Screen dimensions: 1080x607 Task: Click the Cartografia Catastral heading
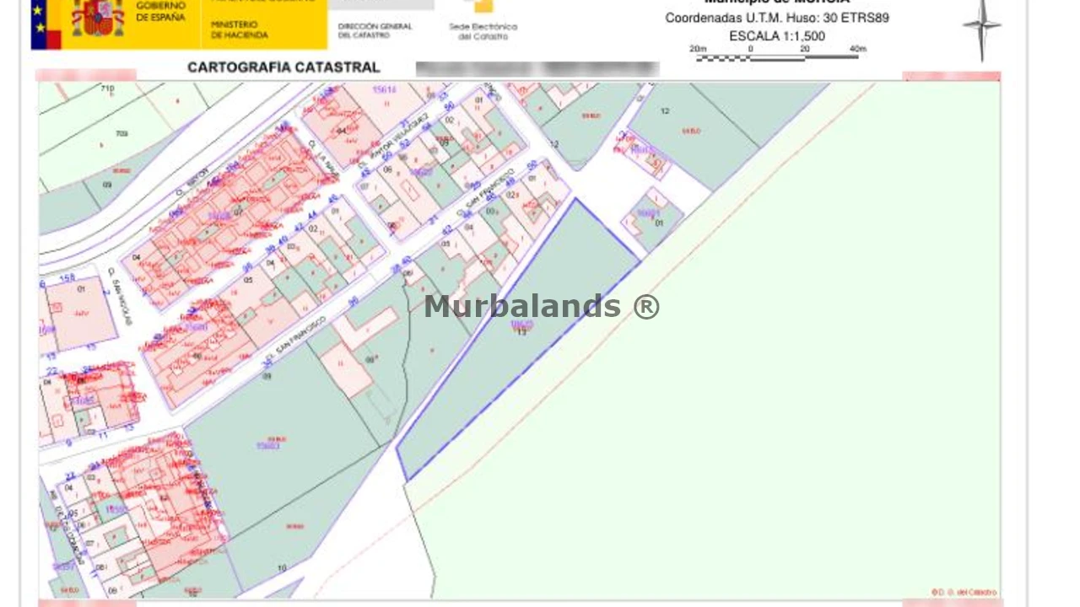tap(283, 67)
